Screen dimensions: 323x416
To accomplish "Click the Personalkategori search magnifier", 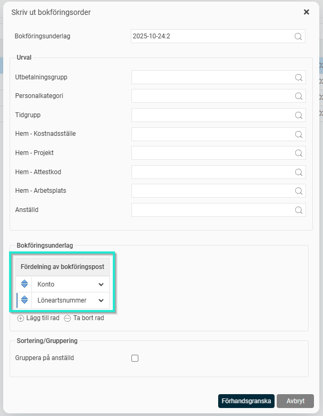I will [299, 96].
